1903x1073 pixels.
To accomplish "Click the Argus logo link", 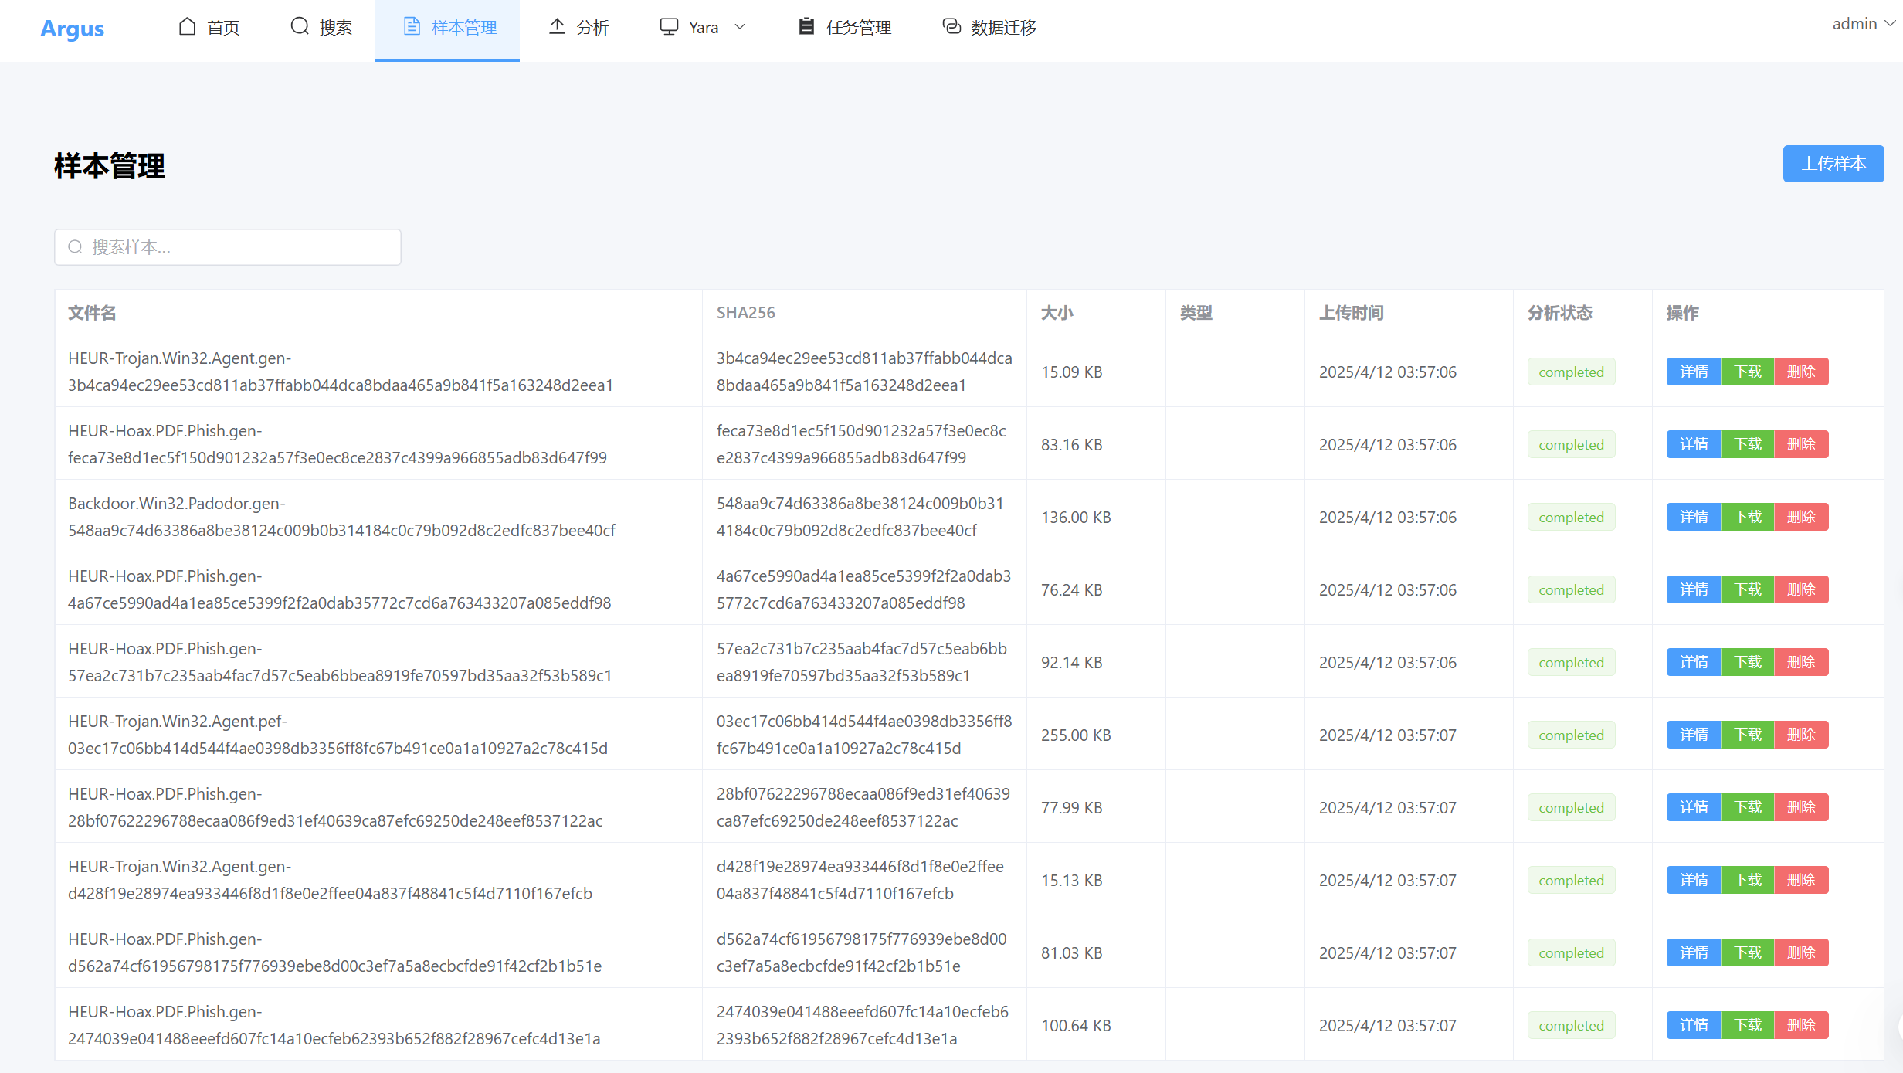I will (72, 29).
